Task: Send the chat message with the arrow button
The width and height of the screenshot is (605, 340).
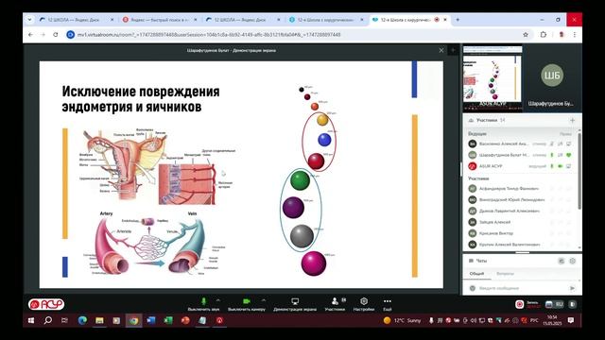Action: click(x=572, y=288)
